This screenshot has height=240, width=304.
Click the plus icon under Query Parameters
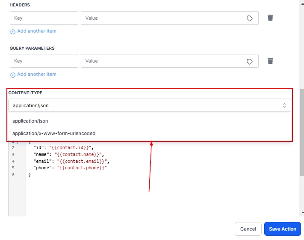tap(13, 75)
